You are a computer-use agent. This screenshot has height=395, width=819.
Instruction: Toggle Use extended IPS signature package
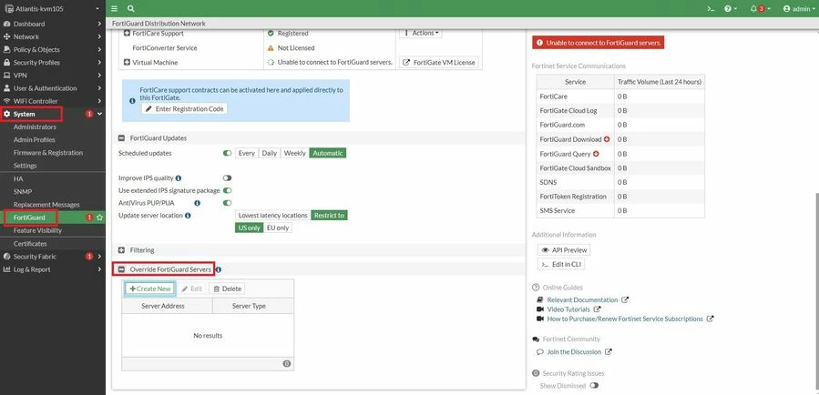coord(227,190)
